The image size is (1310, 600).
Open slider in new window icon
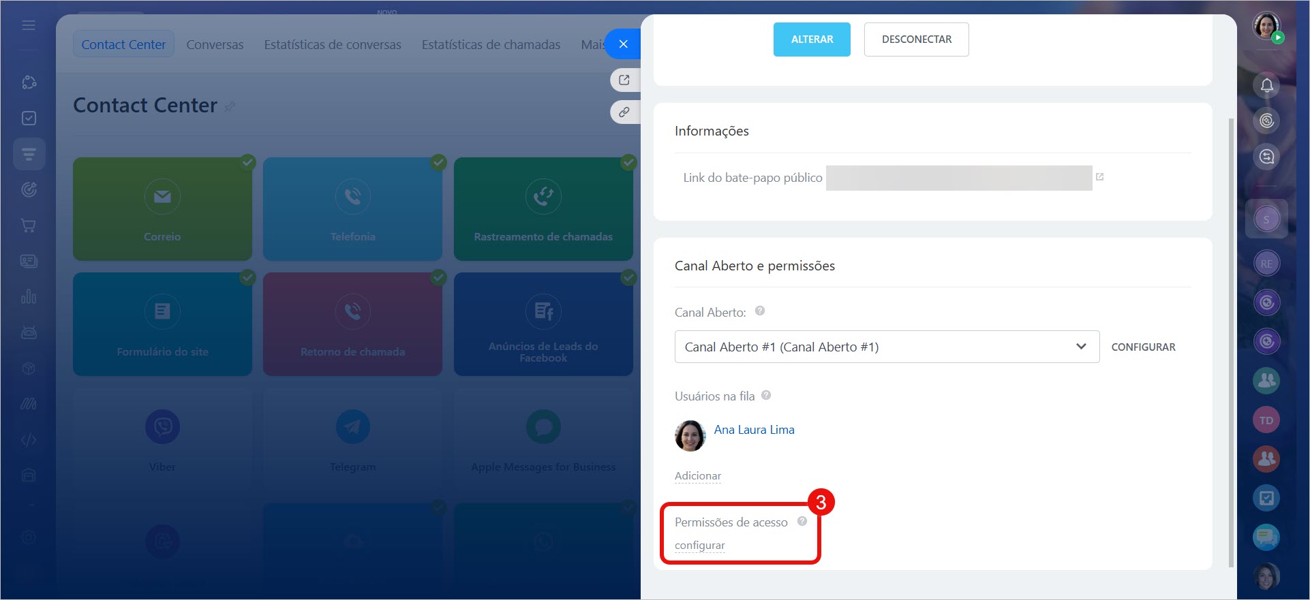point(624,80)
